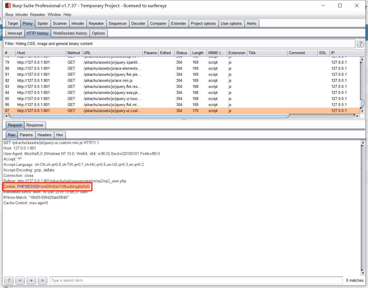Show the Response tab

[35, 125]
